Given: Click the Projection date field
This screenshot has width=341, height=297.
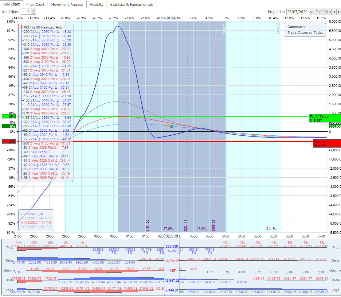Looking at the screenshot, I should (297, 12).
